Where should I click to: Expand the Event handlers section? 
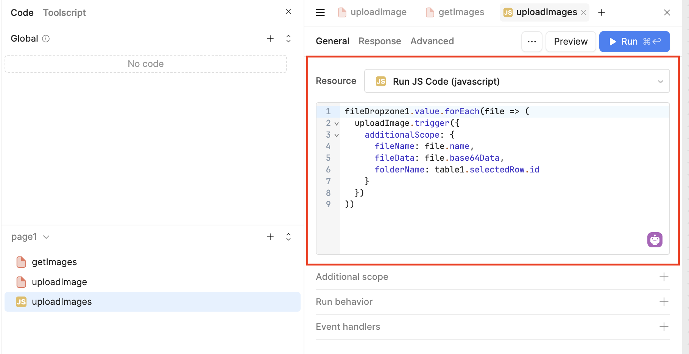(664, 327)
